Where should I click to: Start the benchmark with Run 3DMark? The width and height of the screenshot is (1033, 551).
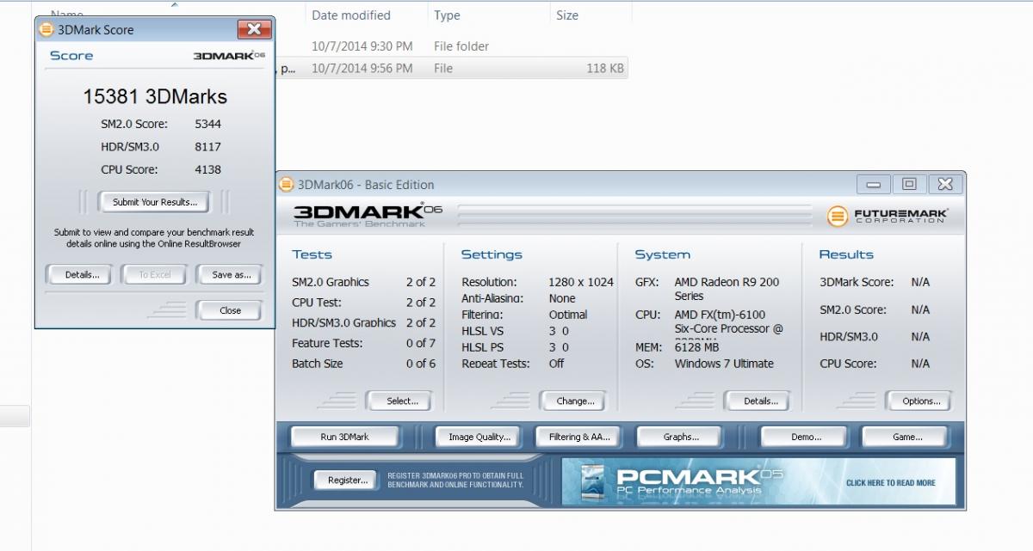tap(344, 437)
